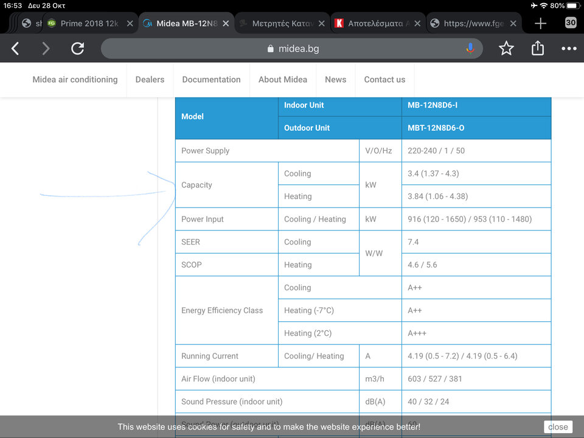Select the heating capacity 3.84 (1.06 - 4.38)
Viewport: 584px width, 438px height.
pyautogui.click(x=437, y=196)
